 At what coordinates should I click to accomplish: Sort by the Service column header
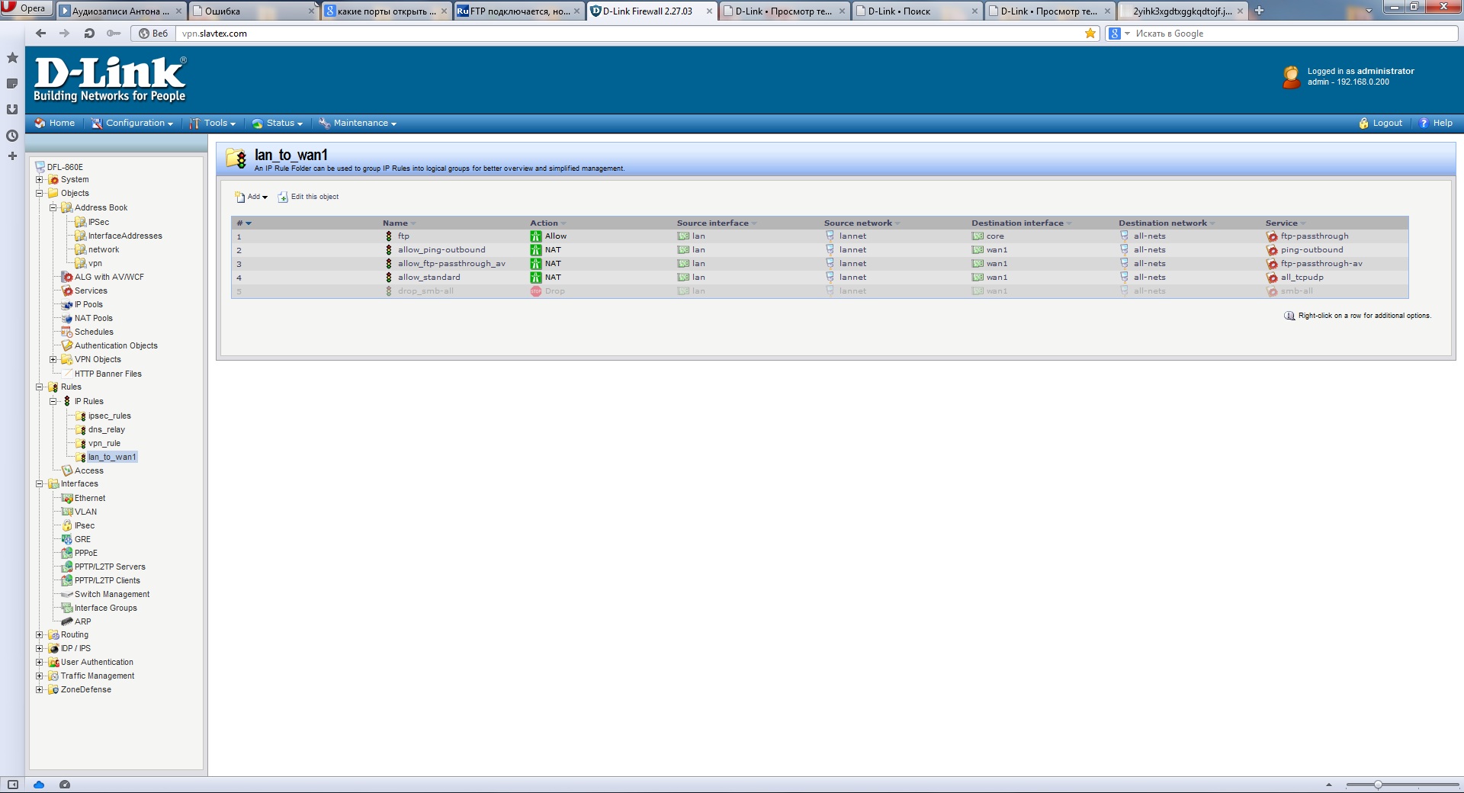pos(1285,223)
